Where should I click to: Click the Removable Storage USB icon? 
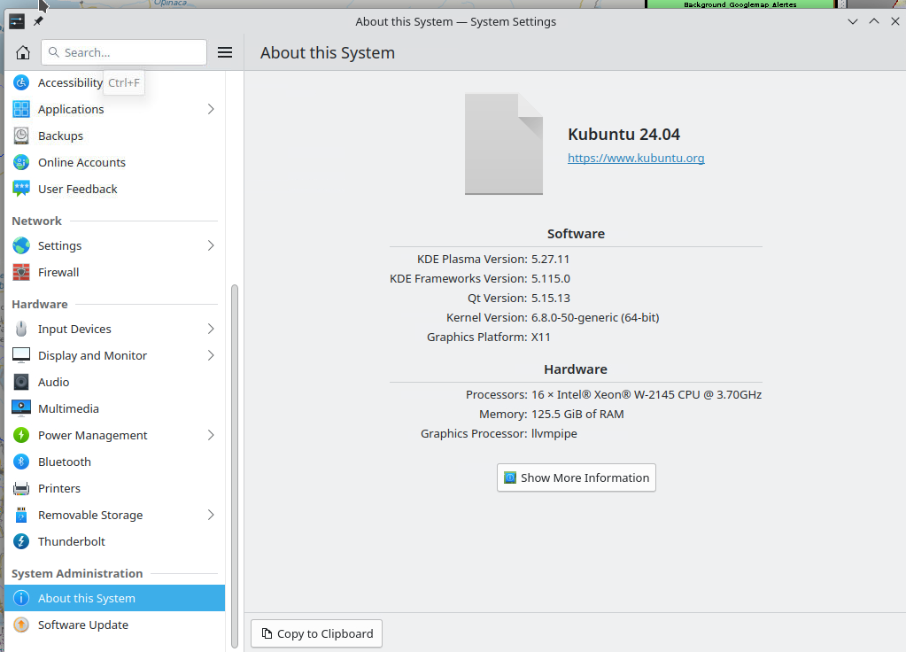21,515
